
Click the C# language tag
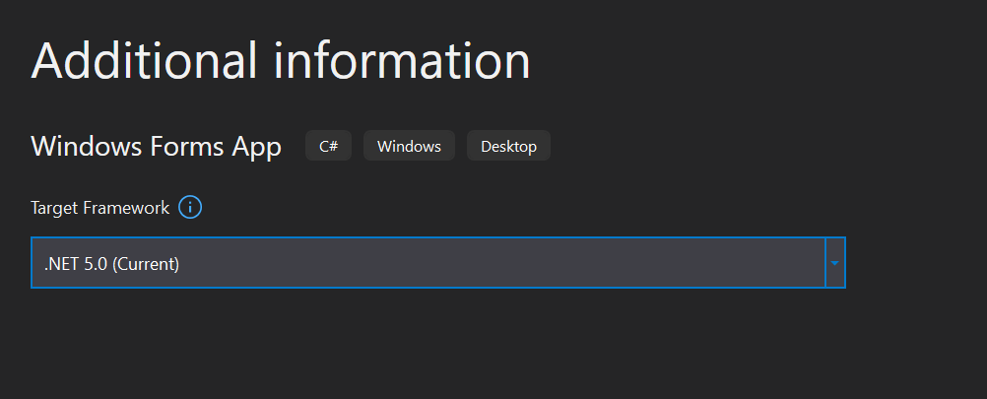click(x=329, y=146)
